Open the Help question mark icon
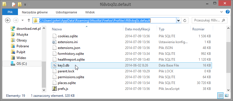Viewport: 233px width, 101px height. coord(227,12)
